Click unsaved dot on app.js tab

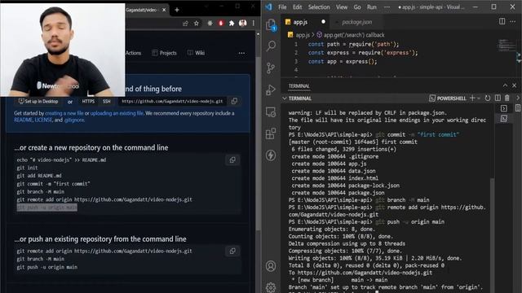click(x=323, y=22)
